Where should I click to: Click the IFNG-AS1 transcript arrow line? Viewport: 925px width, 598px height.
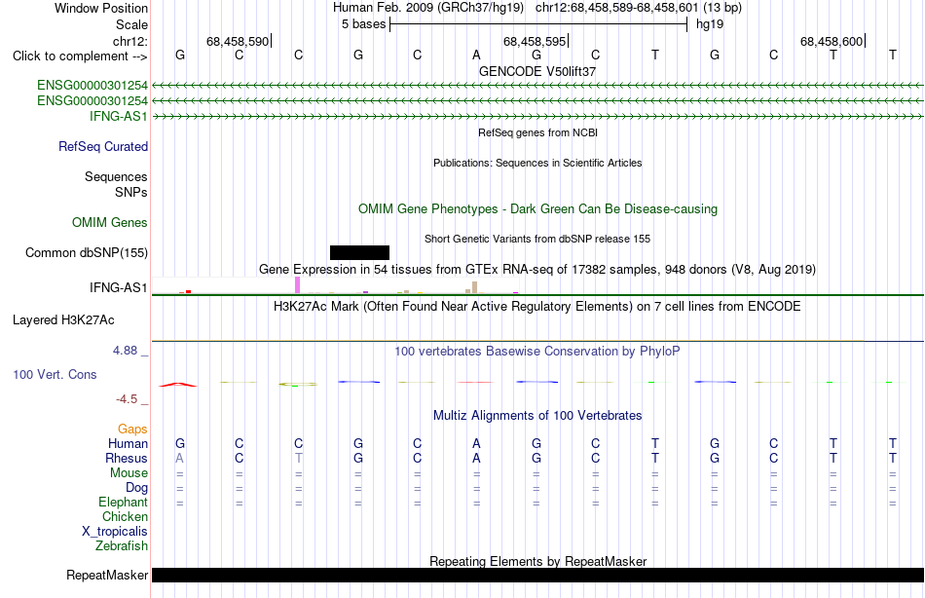point(537,117)
